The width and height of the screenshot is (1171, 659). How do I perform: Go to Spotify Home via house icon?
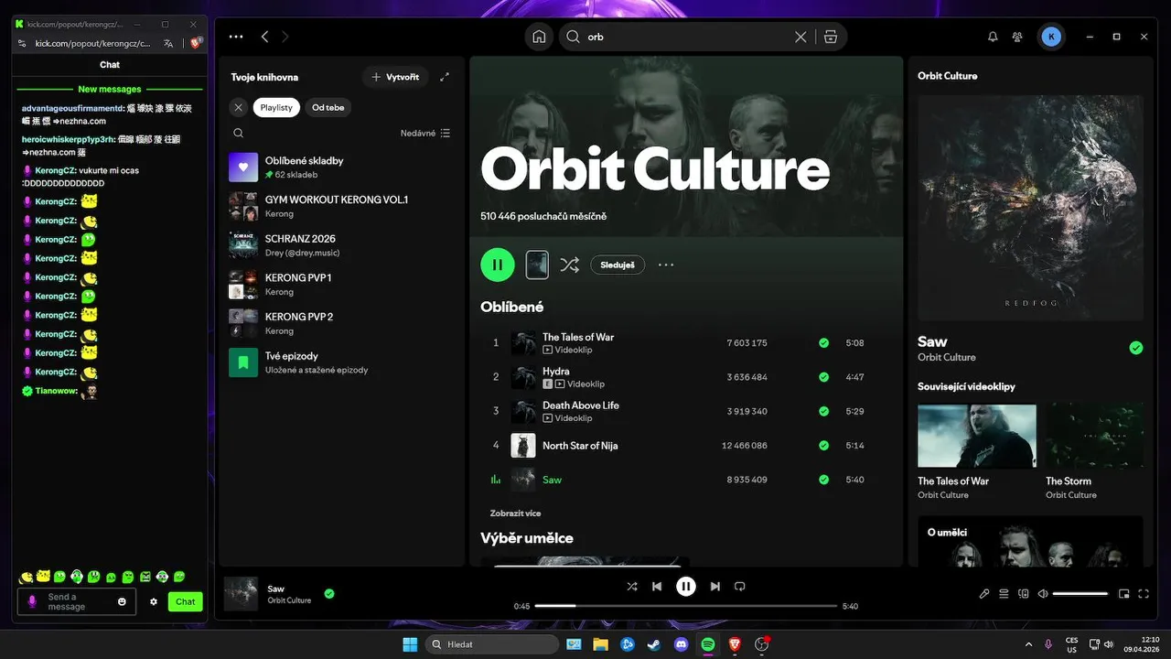tap(540, 37)
